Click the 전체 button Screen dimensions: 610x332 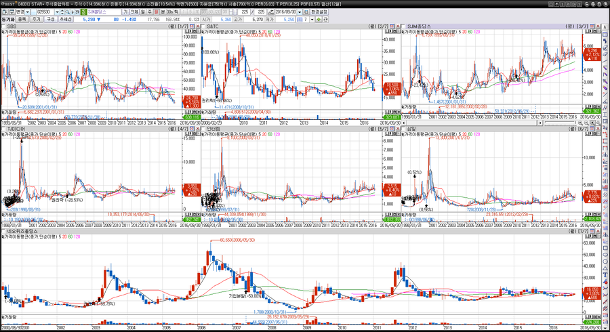tap(134, 12)
